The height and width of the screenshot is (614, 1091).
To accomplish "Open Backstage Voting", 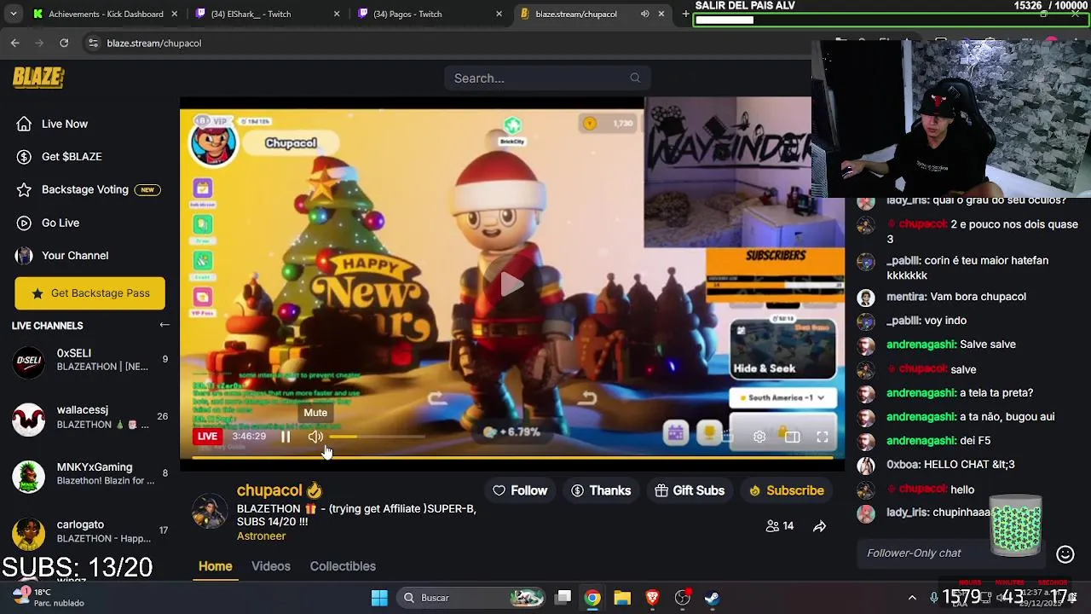I will coord(87,189).
